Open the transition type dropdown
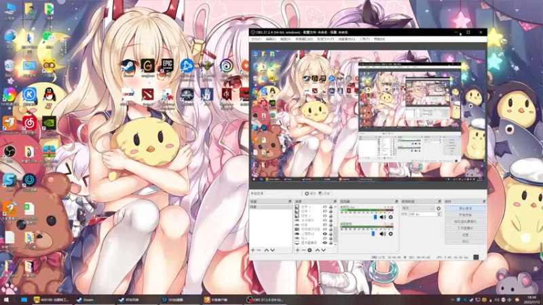This screenshot has width=543, height=305. [417, 208]
